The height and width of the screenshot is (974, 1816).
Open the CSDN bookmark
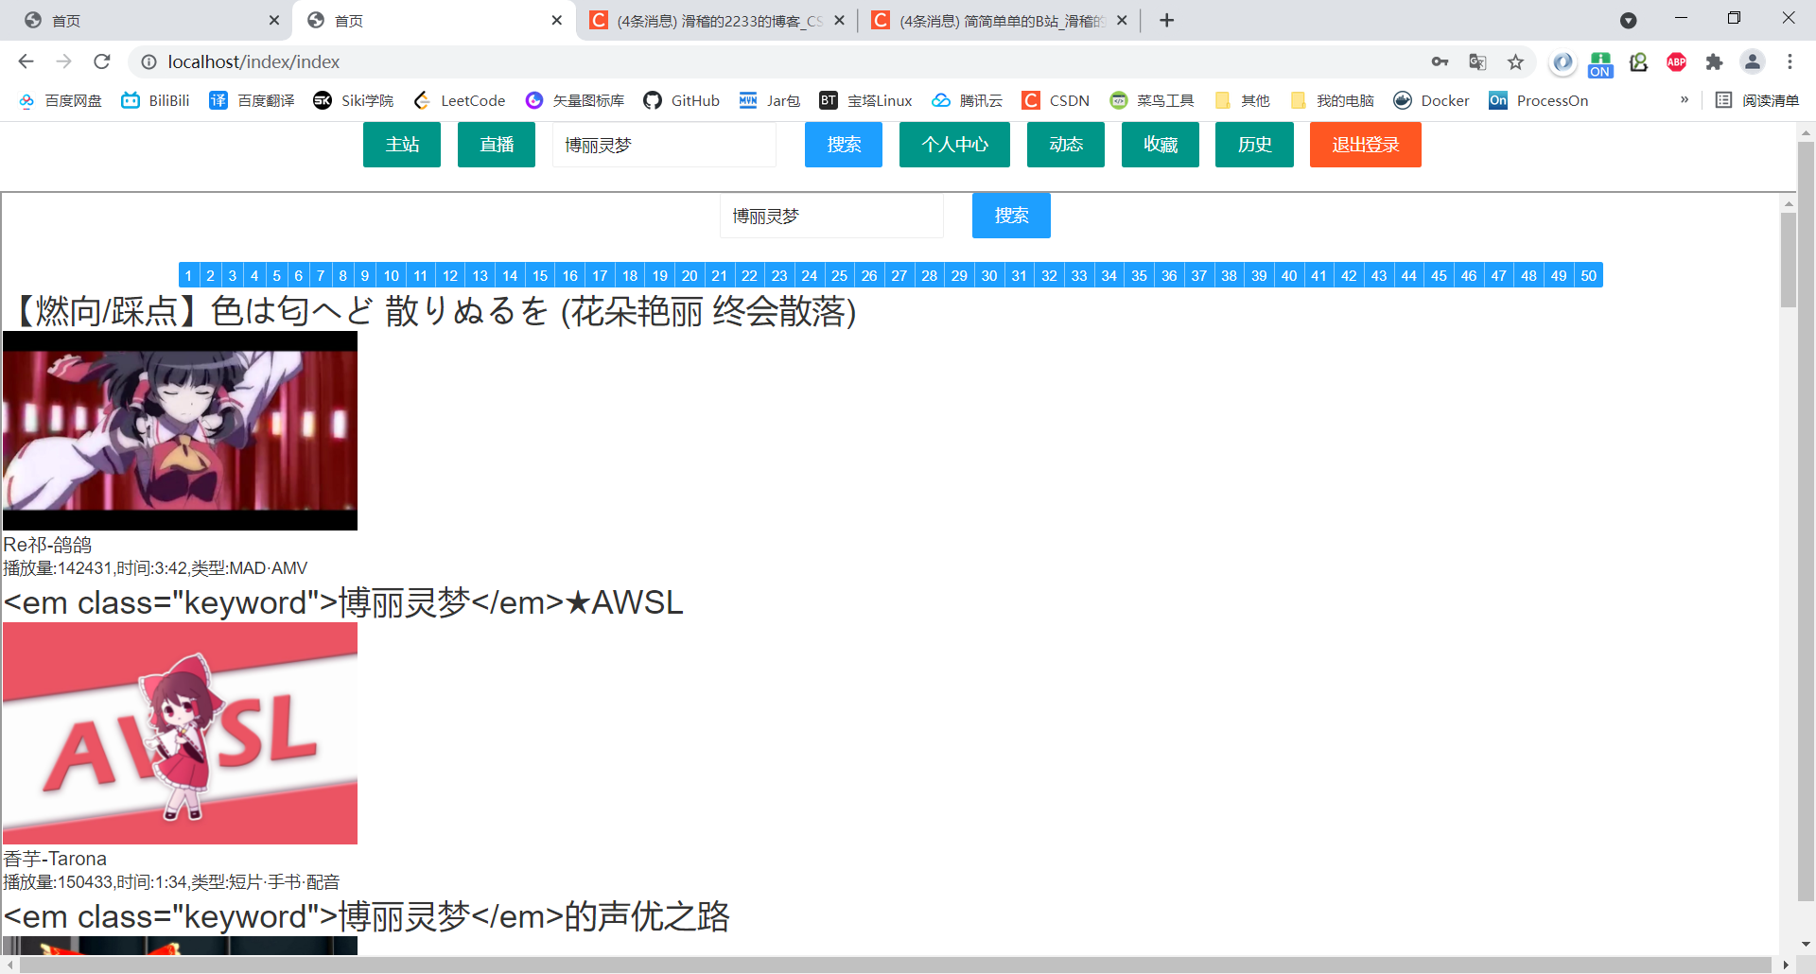1056,100
